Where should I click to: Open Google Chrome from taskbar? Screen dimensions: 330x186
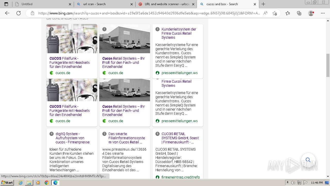[x=47, y=183]
